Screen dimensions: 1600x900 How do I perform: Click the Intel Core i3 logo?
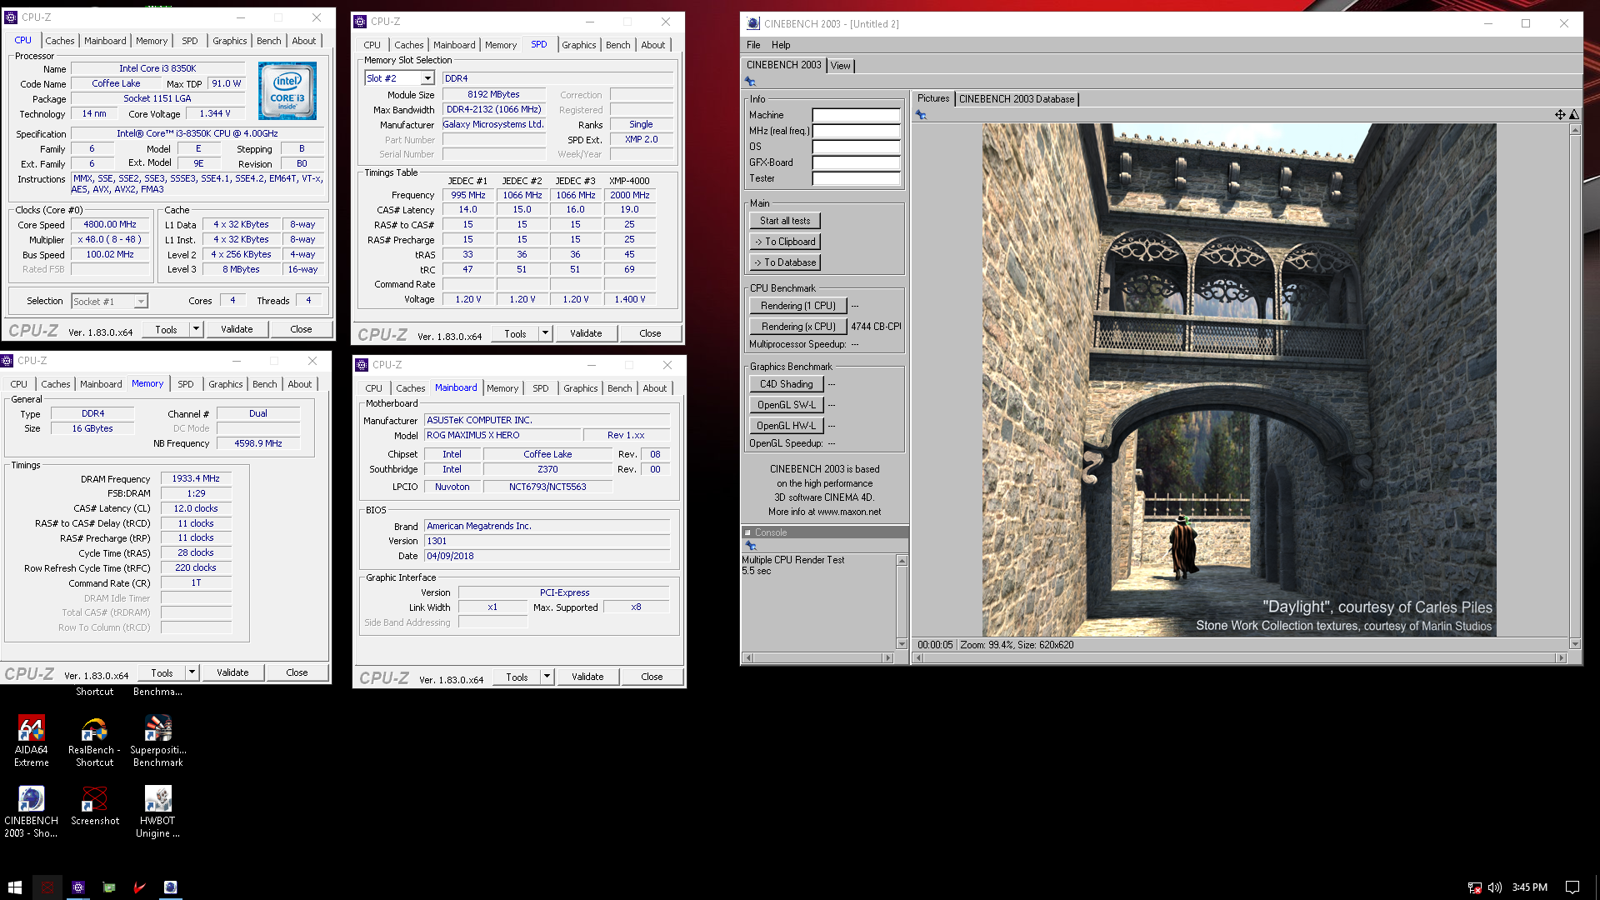(287, 90)
